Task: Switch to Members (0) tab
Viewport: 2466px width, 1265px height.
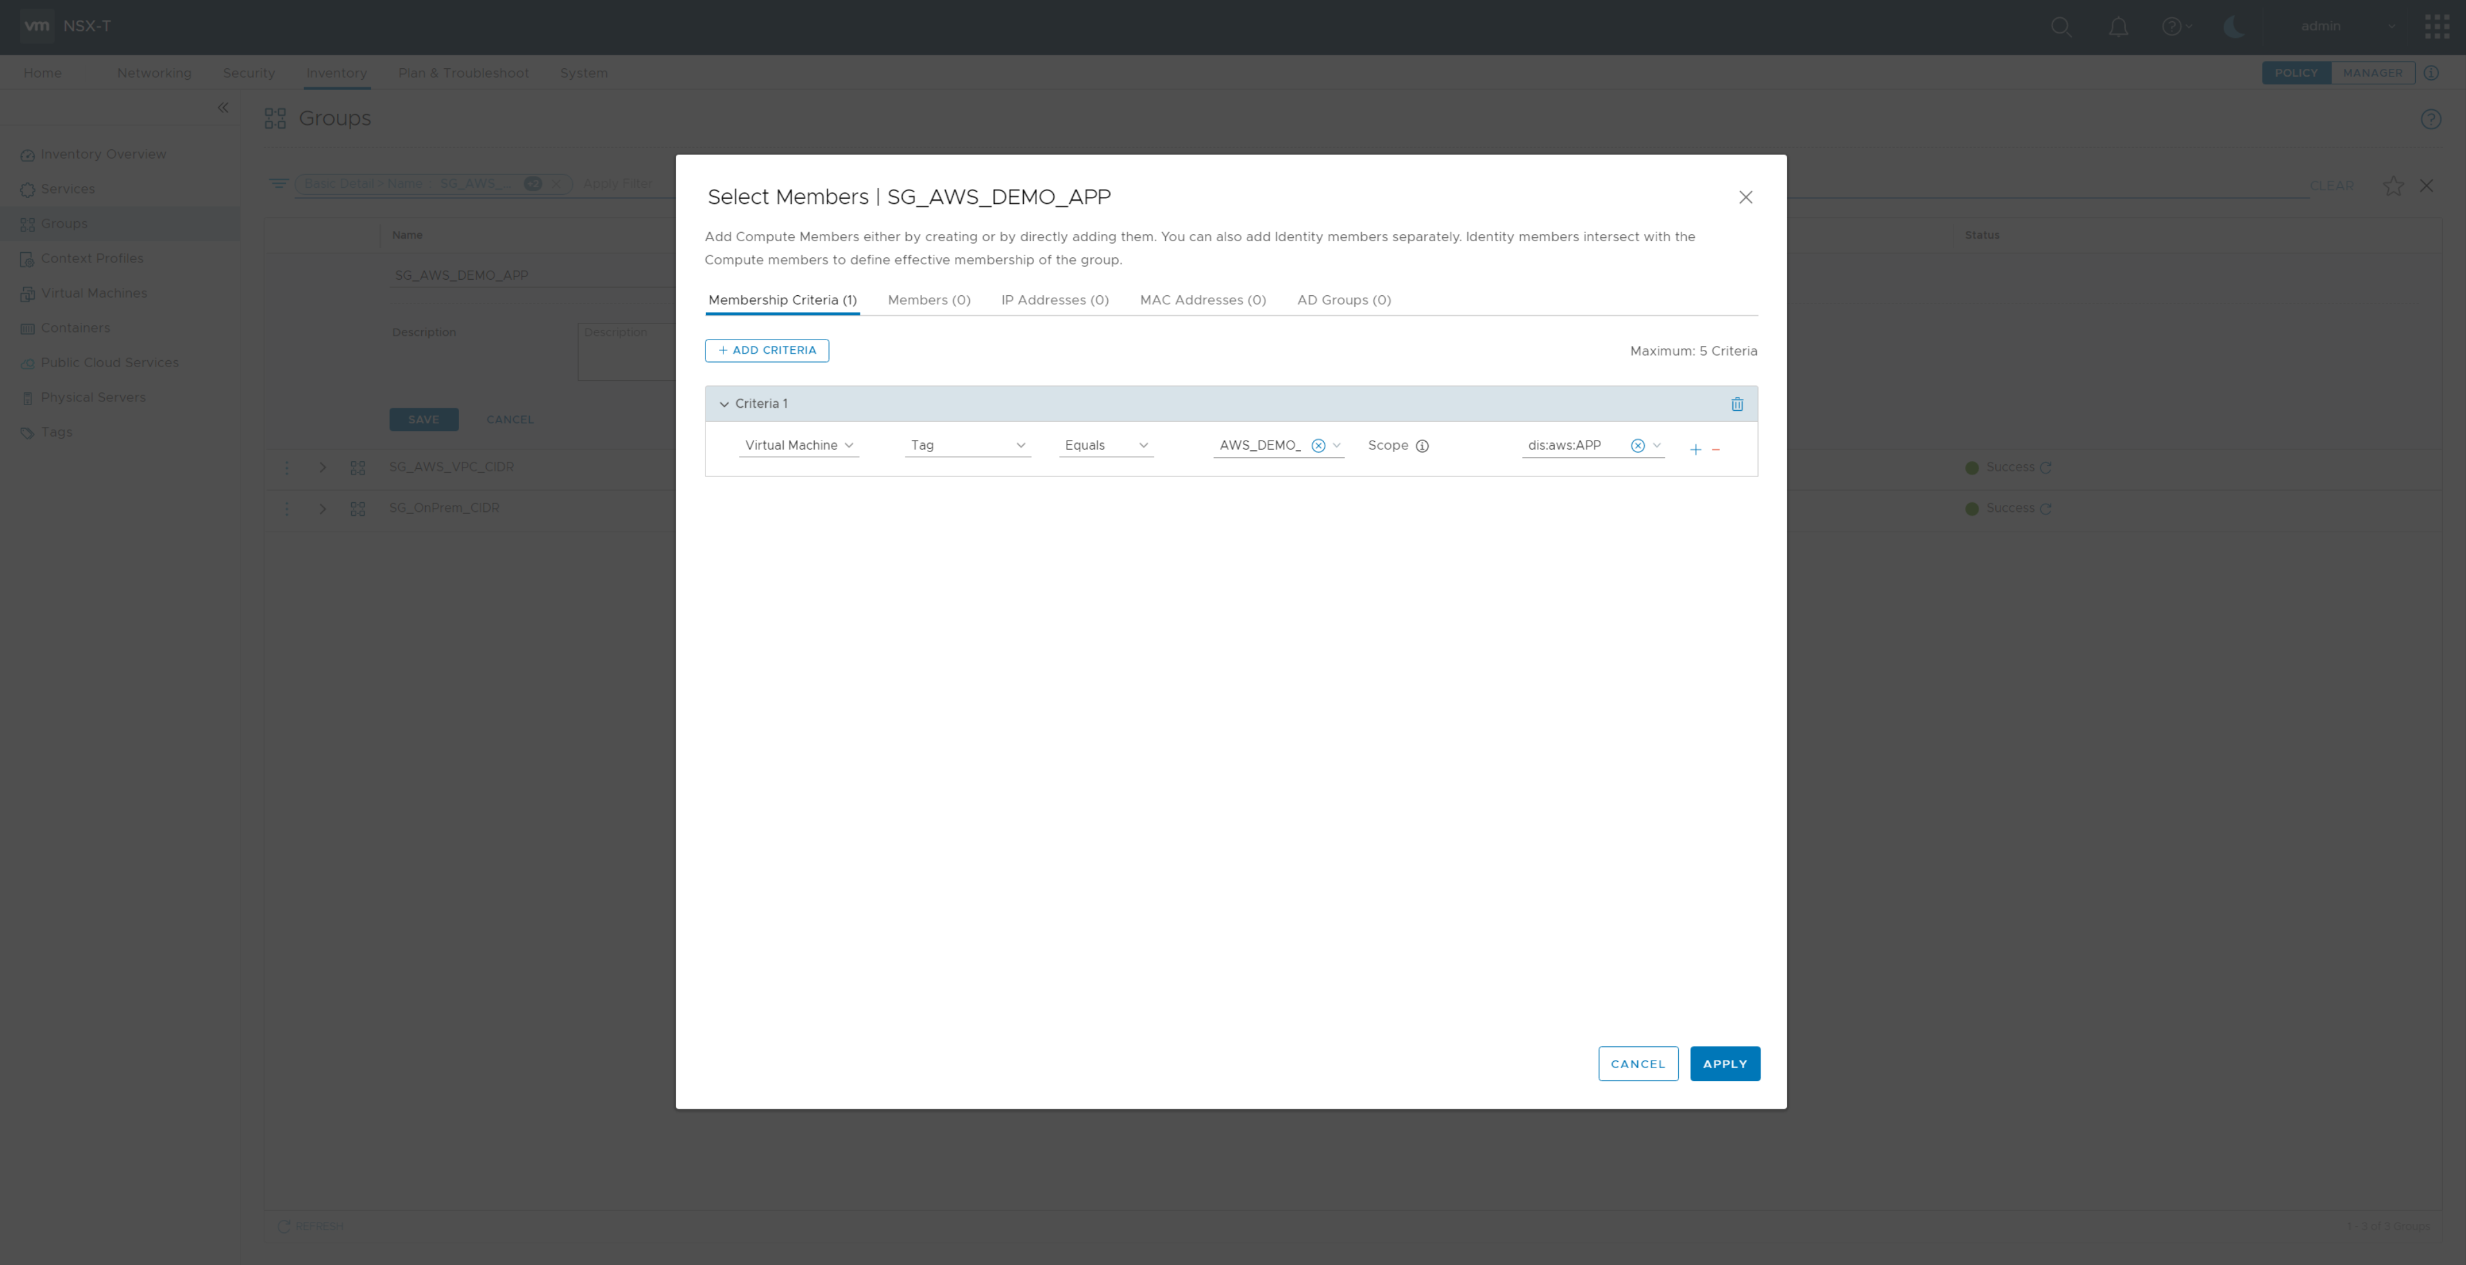Action: tap(929, 300)
